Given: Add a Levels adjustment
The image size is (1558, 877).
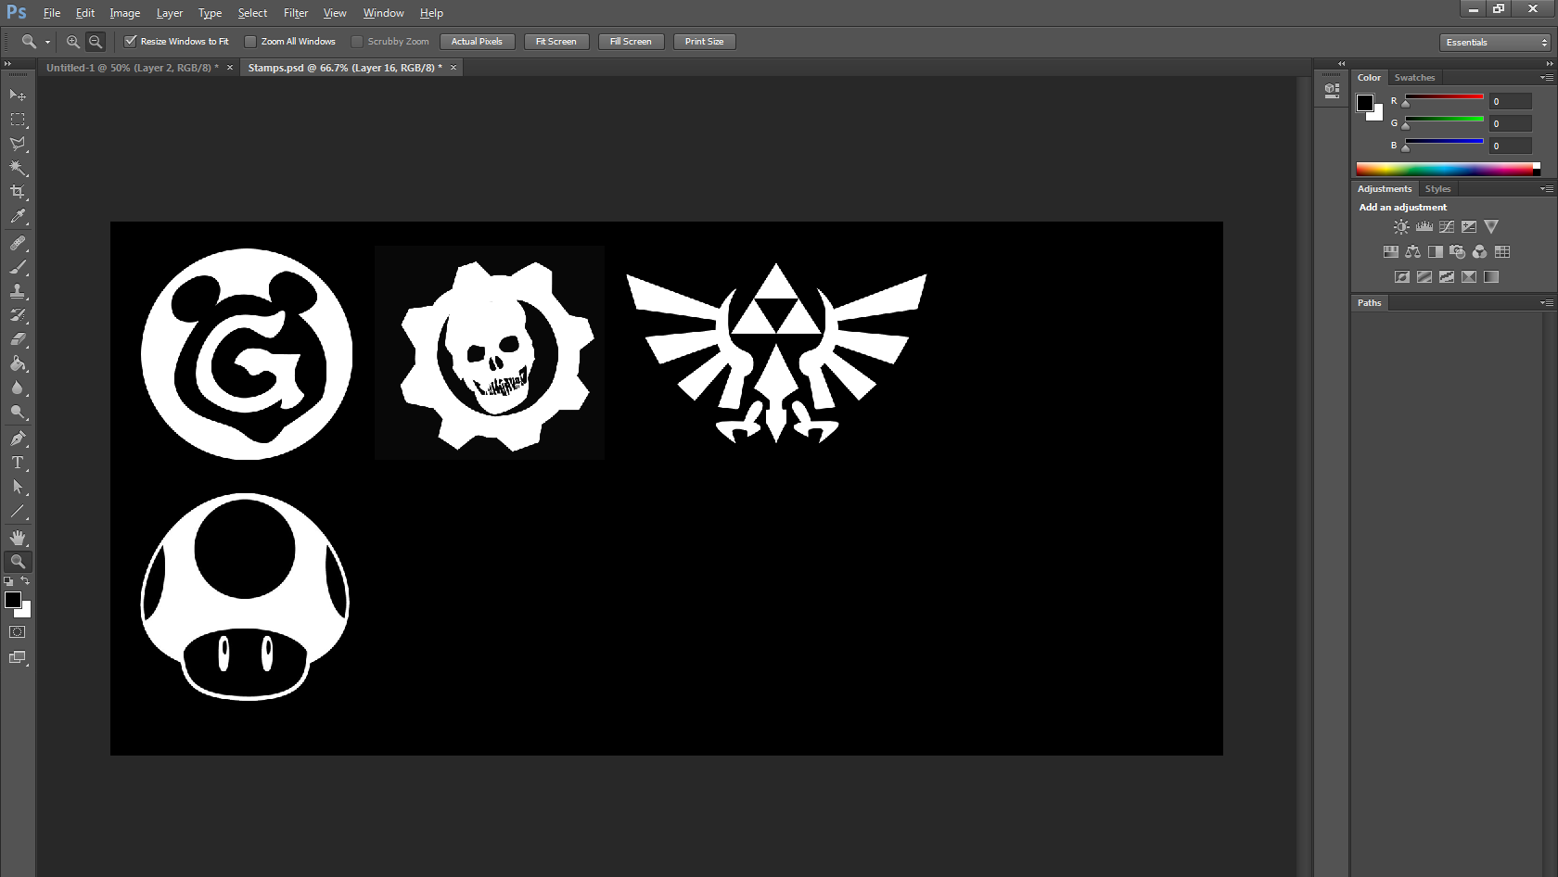Looking at the screenshot, I should click(x=1424, y=226).
